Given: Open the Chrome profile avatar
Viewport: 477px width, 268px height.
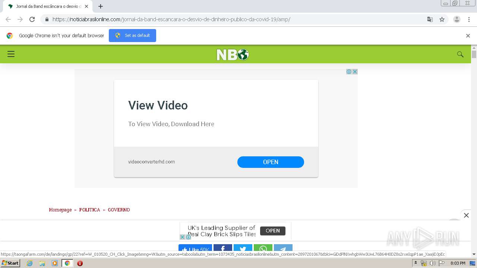Looking at the screenshot, I should (457, 19).
